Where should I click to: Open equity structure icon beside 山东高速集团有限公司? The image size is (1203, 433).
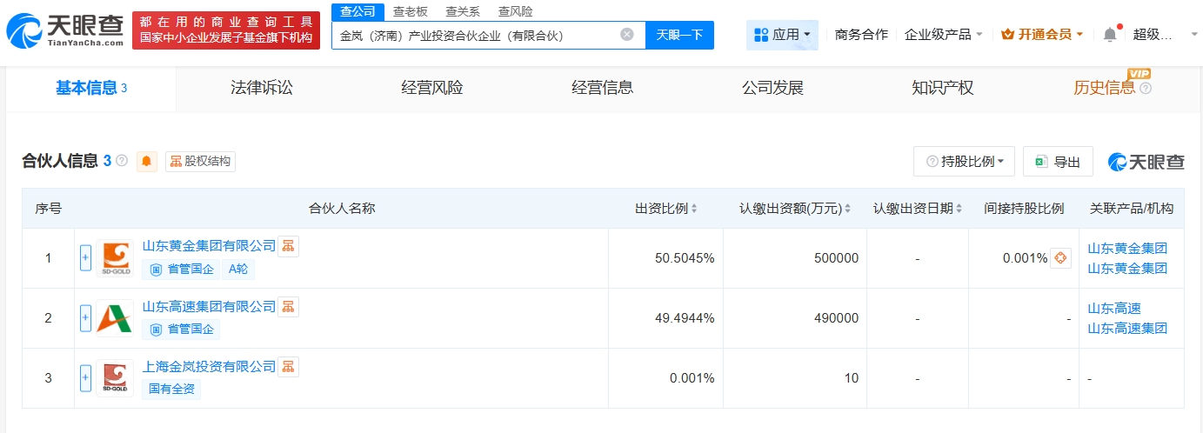(x=288, y=306)
